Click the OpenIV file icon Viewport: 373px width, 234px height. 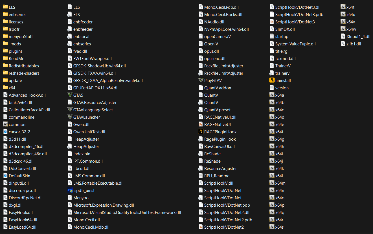[x=201, y=44]
